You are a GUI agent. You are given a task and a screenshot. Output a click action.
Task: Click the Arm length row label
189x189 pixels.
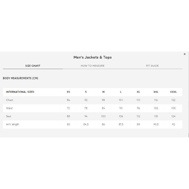[x=13, y=124]
